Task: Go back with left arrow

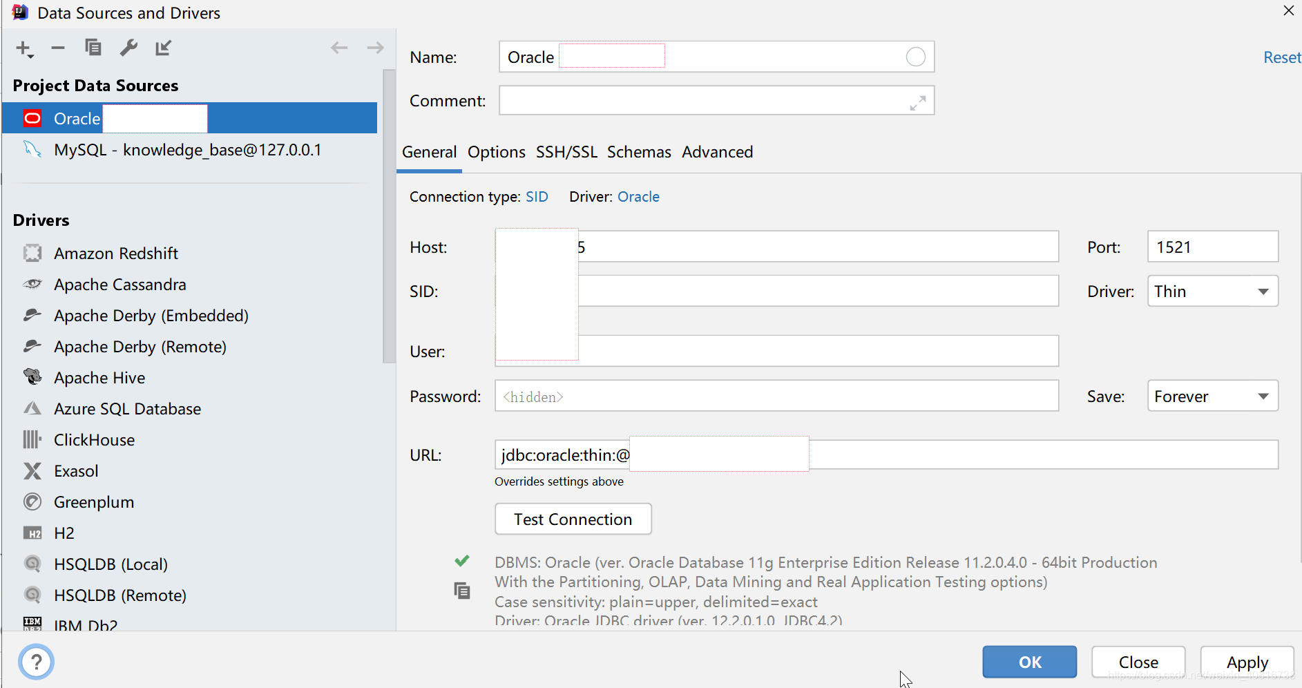Action: click(x=339, y=48)
